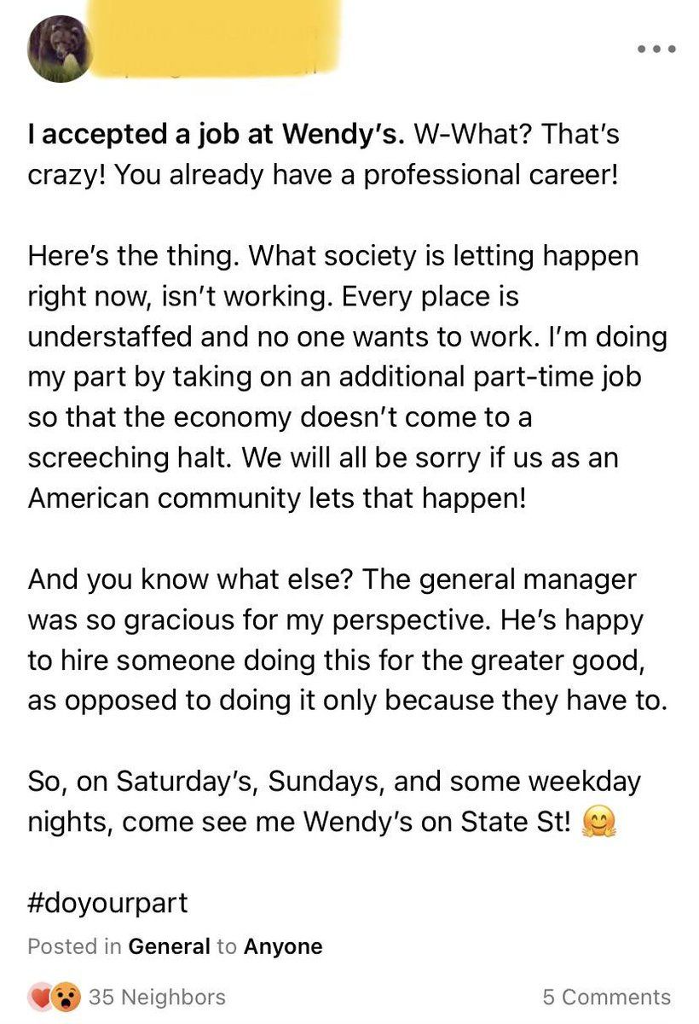Open the three-dot more options menu
The image size is (699, 1024).
656,49
